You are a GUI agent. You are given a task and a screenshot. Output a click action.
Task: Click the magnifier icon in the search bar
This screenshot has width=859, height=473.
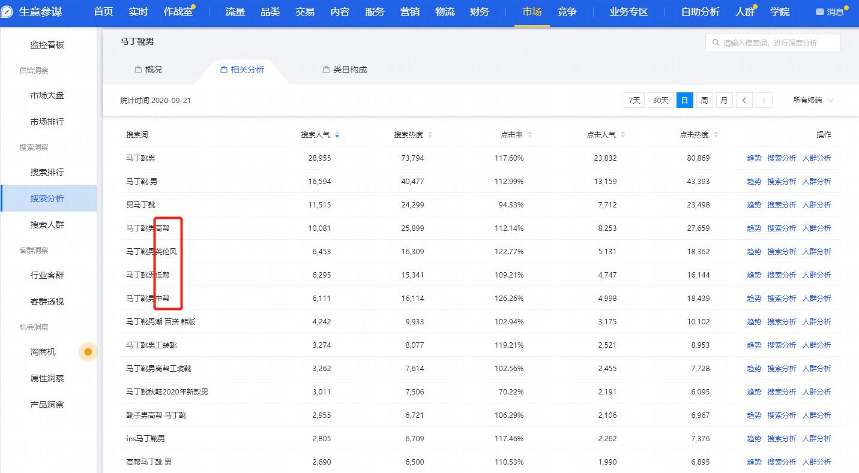tap(715, 42)
